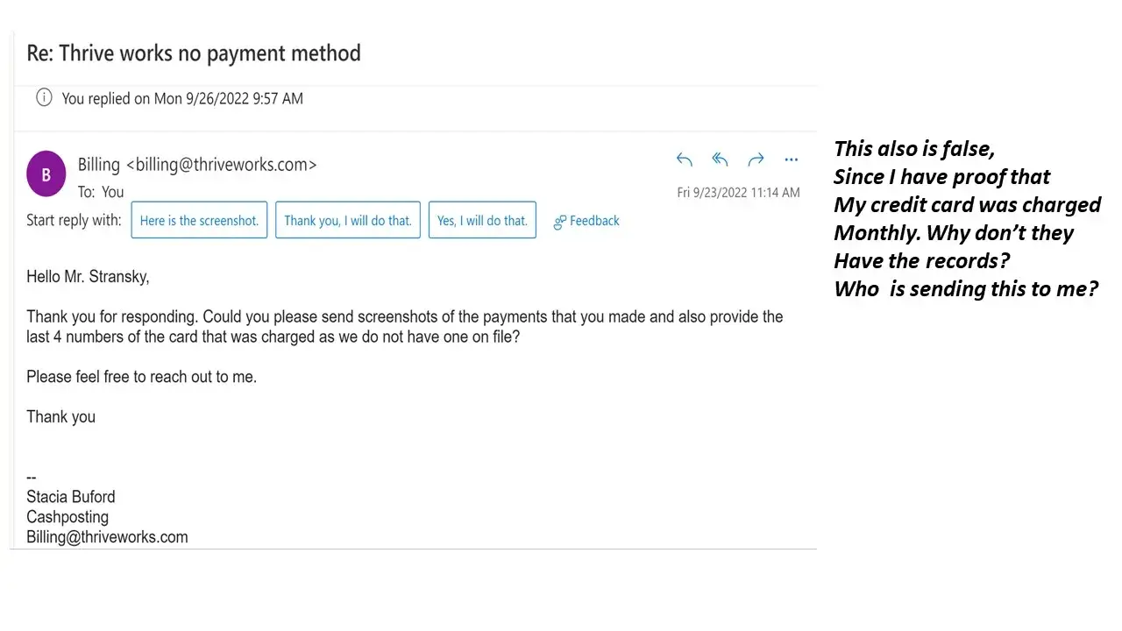Image resolution: width=1122 pixels, height=631 pixels.
Task: Open the More actions ellipsis menu
Action: pos(792,160)
